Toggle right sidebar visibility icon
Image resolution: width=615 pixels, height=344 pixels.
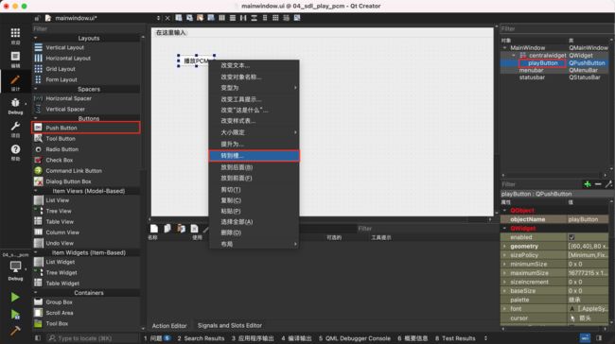599,337
